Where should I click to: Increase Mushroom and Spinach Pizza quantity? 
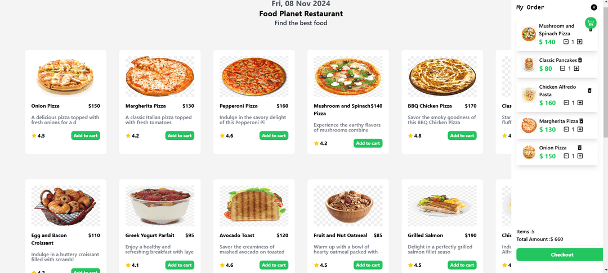point(580,42)
